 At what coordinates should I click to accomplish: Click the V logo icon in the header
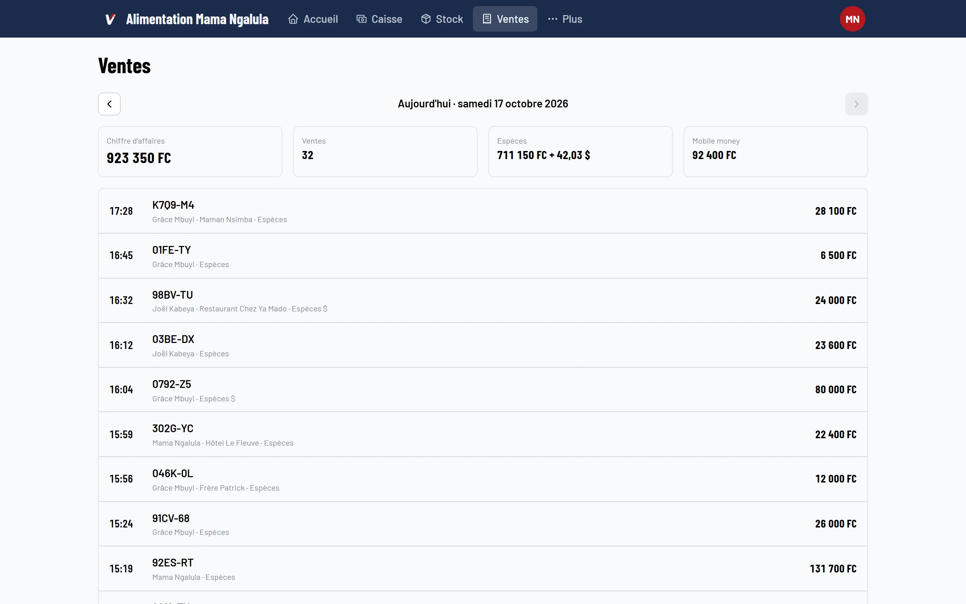coord(110,19)
